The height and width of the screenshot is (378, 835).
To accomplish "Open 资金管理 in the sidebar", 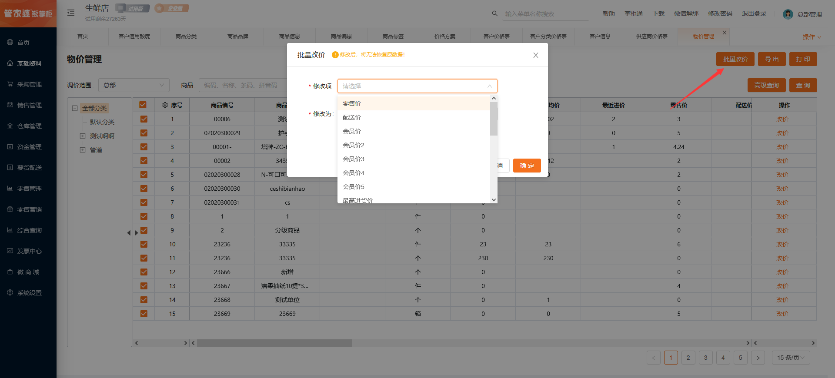I will 28,147.
